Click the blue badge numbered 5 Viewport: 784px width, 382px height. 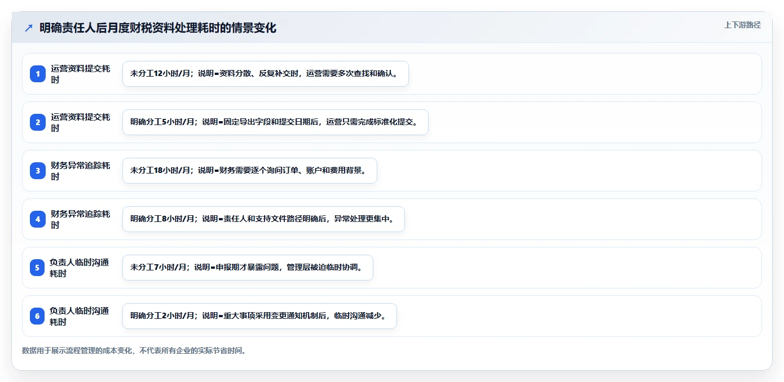click(x=38, y=268)
